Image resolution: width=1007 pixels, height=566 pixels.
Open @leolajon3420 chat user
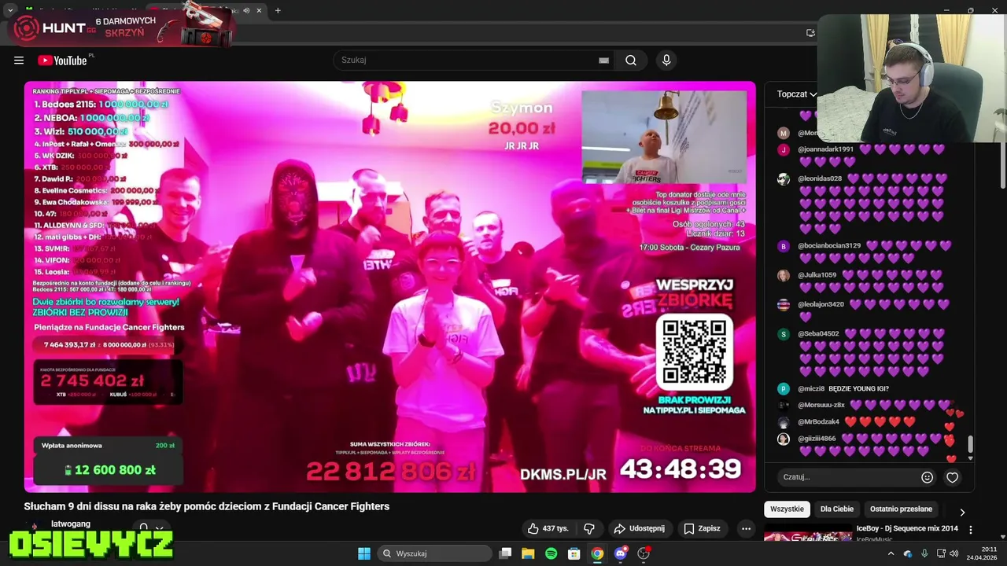point(821,304)
